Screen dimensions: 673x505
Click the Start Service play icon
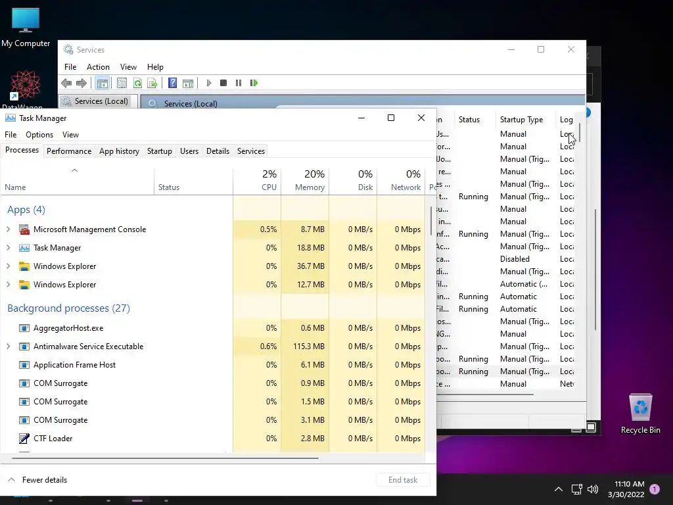coord(208,83)
